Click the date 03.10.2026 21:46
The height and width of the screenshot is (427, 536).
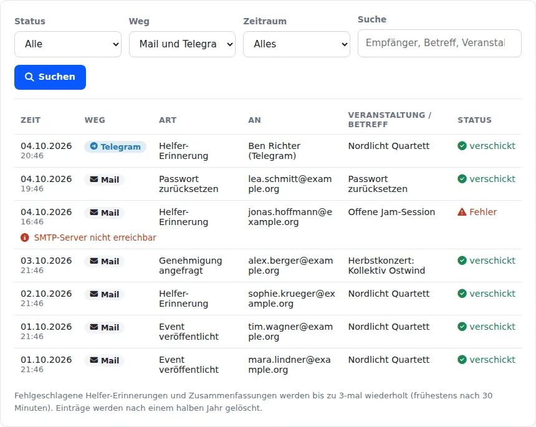click(46, 266)
